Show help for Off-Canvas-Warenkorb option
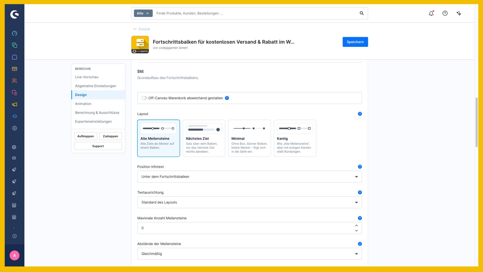The width and height of the screenshot is (483, 272). tap(227, 98)
